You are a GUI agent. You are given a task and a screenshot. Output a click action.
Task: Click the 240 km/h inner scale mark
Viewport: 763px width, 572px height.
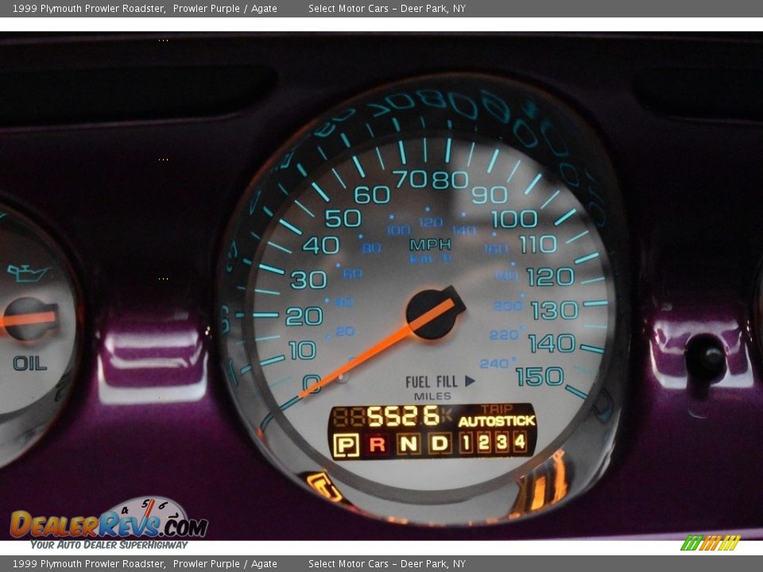click(494, 363)
